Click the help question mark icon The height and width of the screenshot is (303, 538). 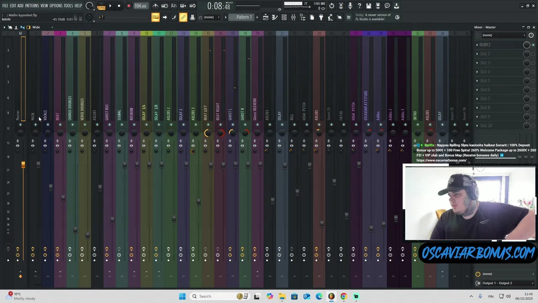point(359,6)
